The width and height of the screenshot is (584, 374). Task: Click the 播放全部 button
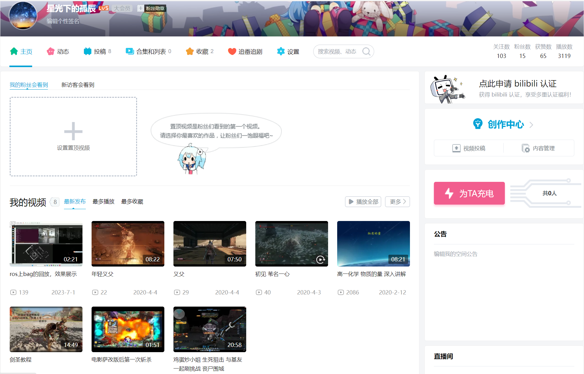(x=363, y=202)
